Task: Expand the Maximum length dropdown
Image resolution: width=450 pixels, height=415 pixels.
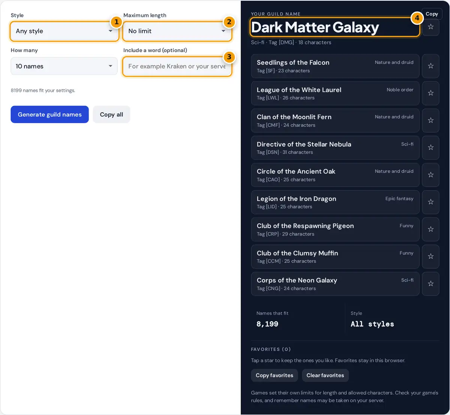Action: 177,31
